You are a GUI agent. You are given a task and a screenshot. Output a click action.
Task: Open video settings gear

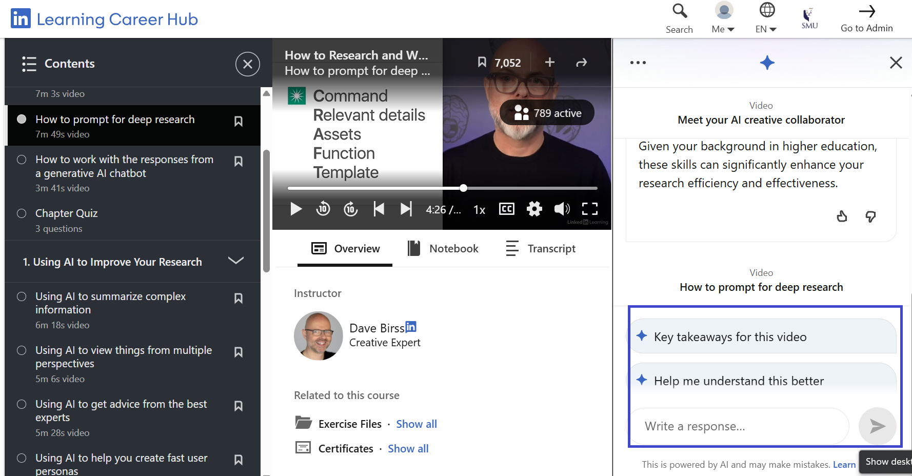pyautogui.click(x=534, y=209)
